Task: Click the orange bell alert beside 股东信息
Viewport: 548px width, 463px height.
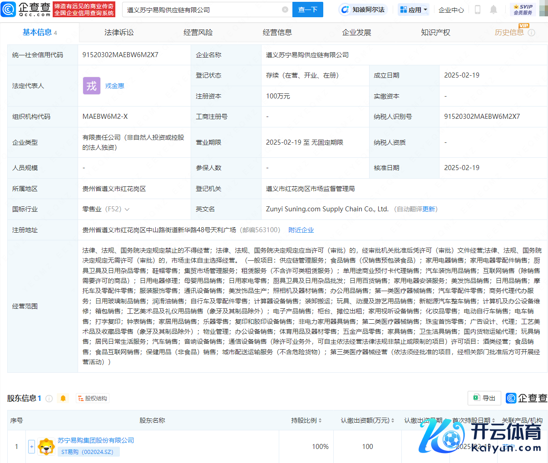Action: coord(63,398)
